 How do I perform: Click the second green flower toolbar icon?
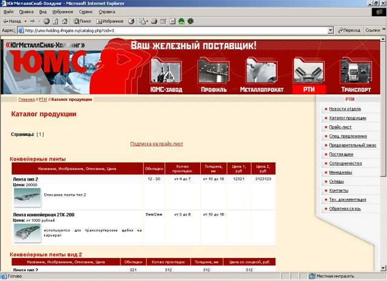(x=190, y=21)
